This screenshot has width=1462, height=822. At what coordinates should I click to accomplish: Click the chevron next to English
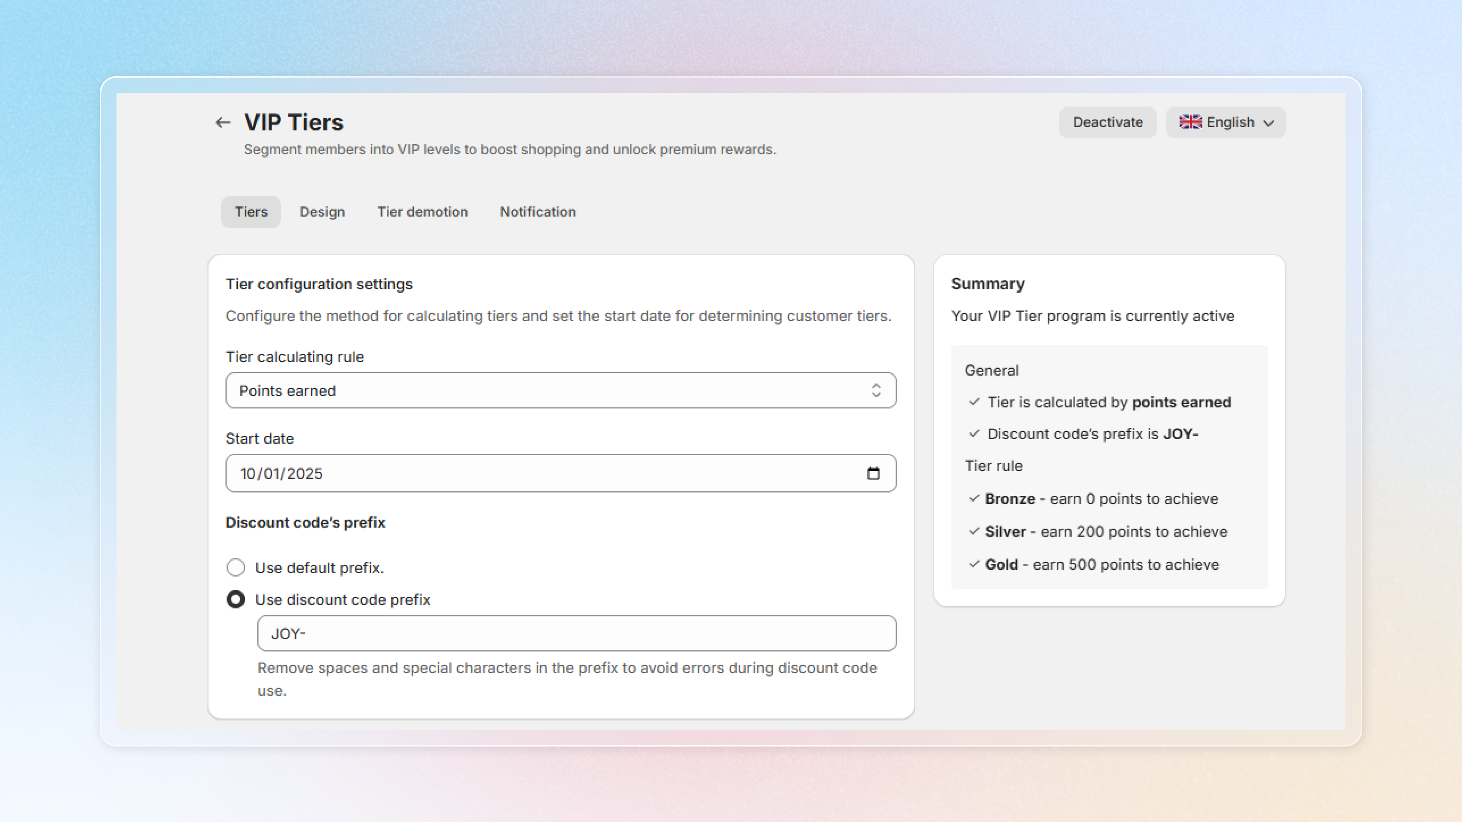pyautogui.click(x=1269, y=123)
